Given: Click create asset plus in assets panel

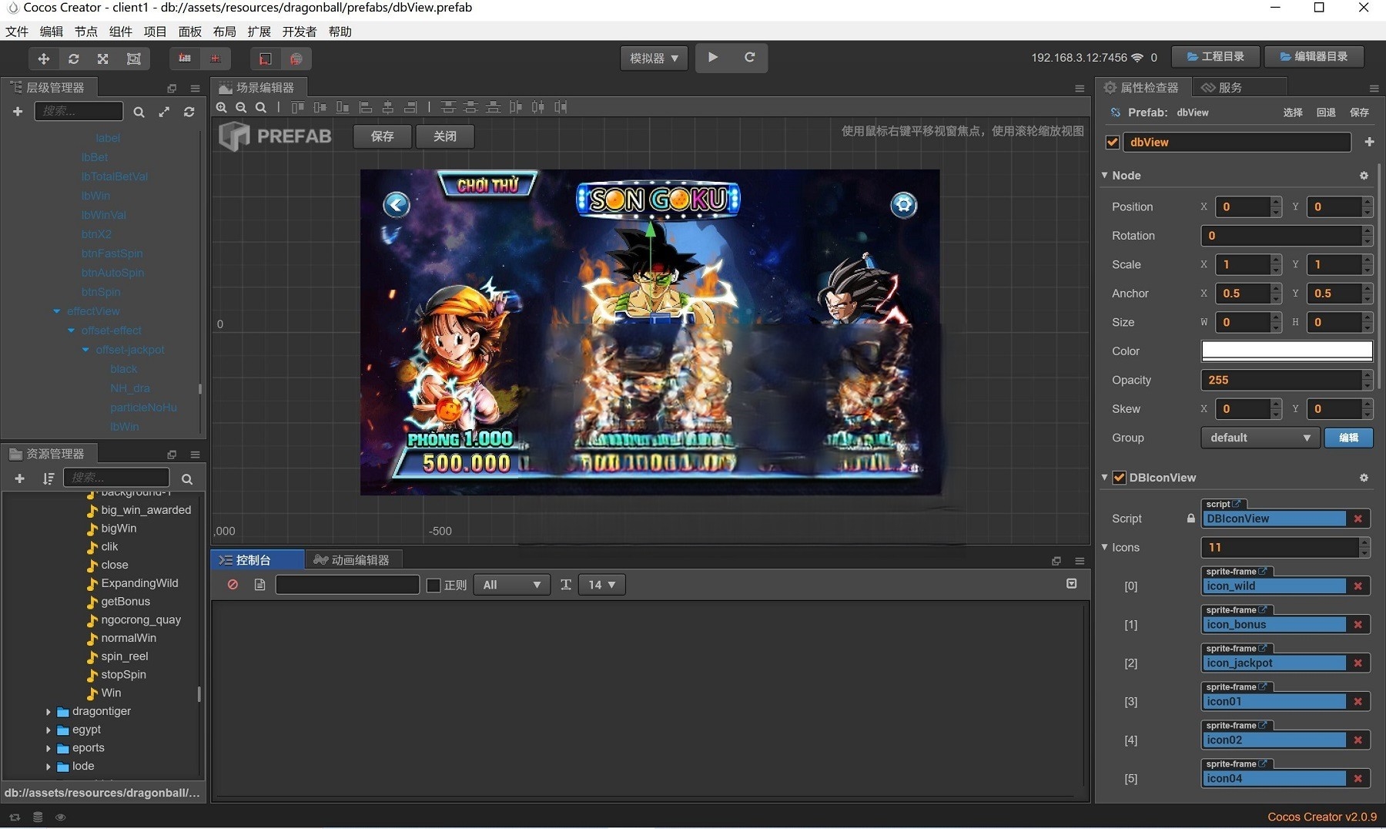Looking at the screenshot, I should click(20, 478).
